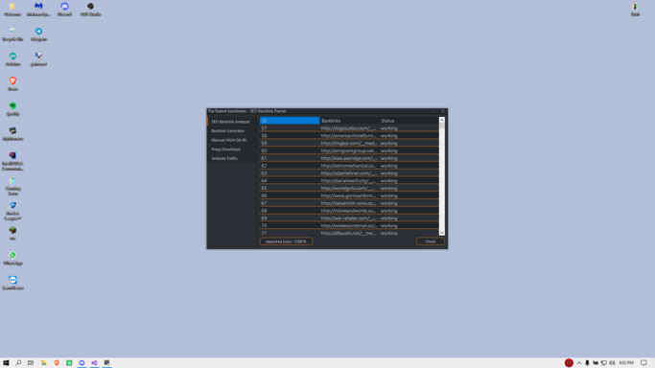
Task: Click the scrollbar down arrow in backlink list
Action: tap(441, 233)
